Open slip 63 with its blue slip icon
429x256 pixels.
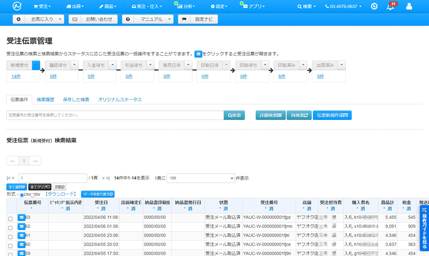click(21, 217)
